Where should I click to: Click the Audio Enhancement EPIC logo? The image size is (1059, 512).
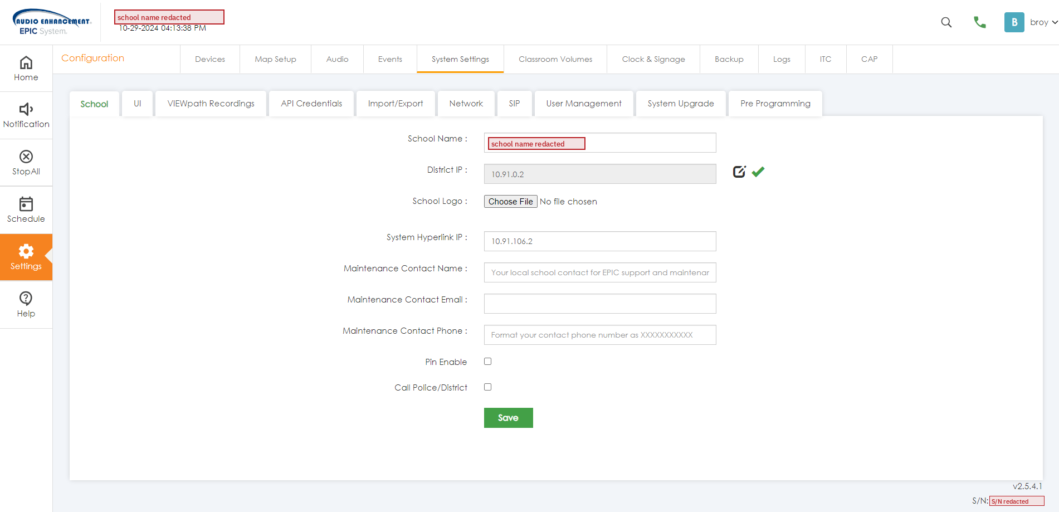51,22
